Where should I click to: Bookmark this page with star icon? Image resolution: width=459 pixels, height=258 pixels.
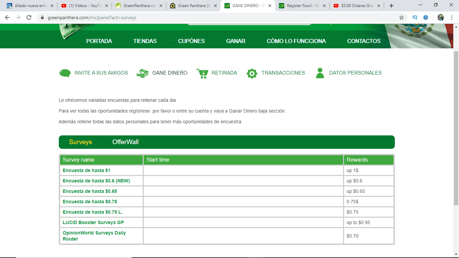[402, 17]
